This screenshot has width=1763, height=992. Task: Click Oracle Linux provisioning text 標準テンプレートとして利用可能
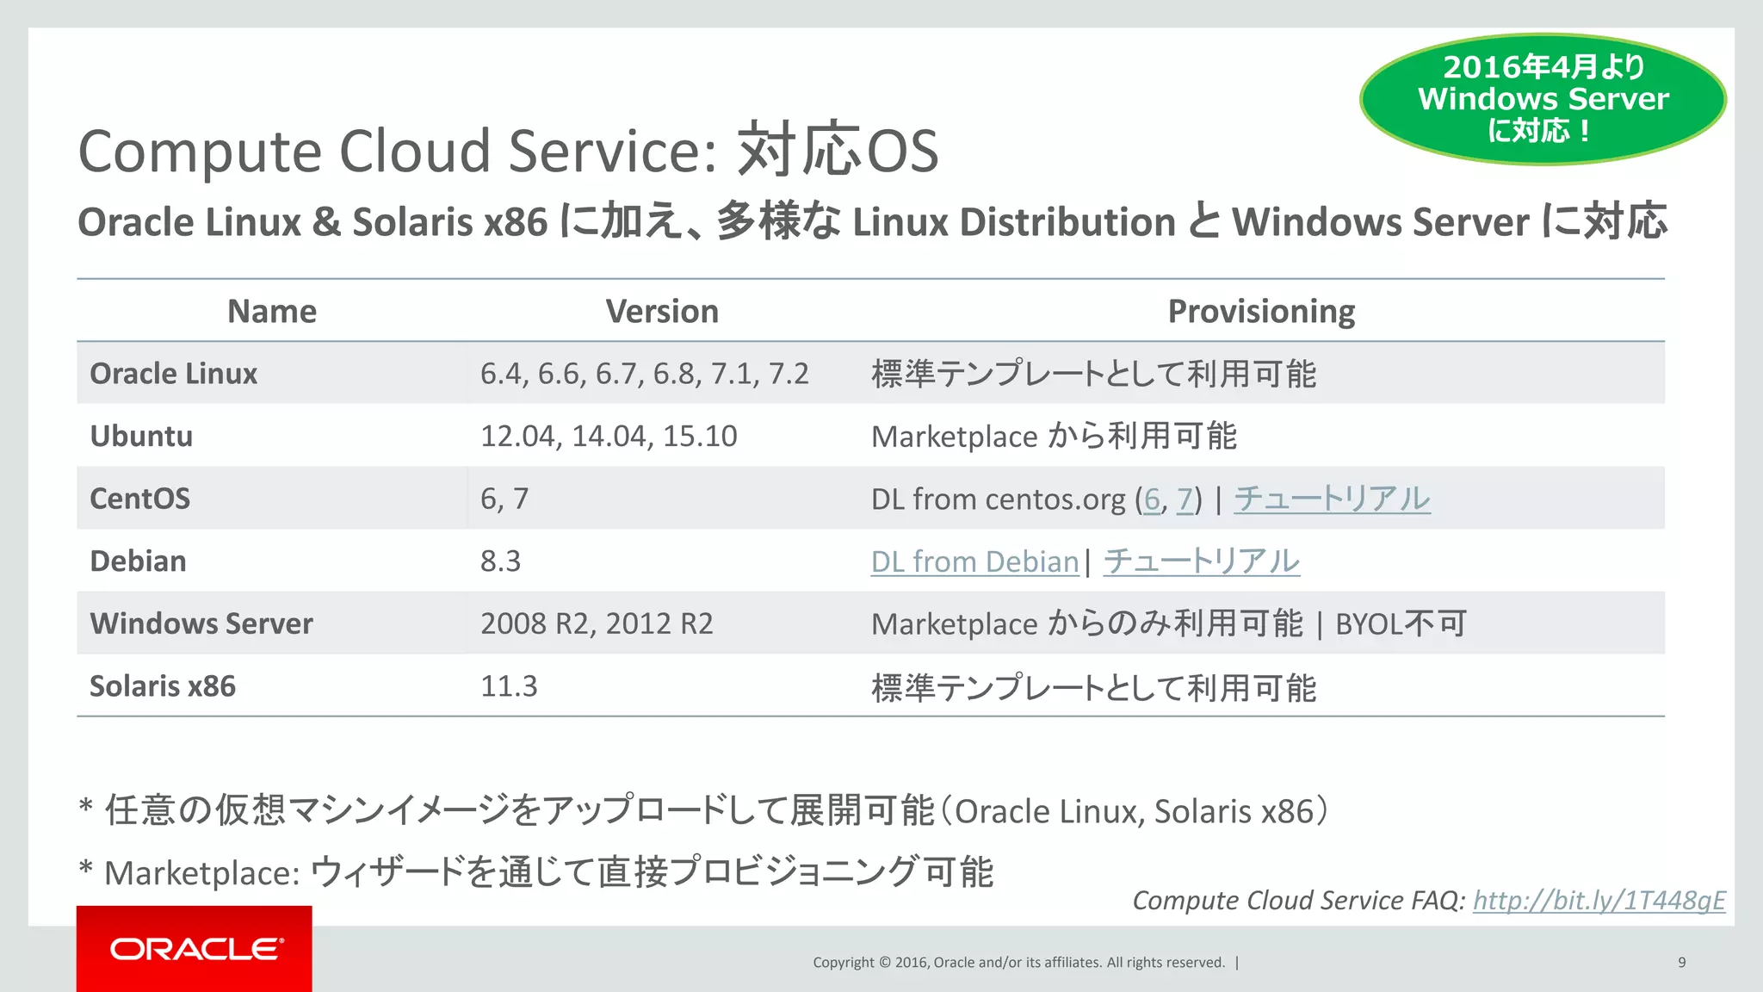pyautogui.click(x=1093, y=374)
